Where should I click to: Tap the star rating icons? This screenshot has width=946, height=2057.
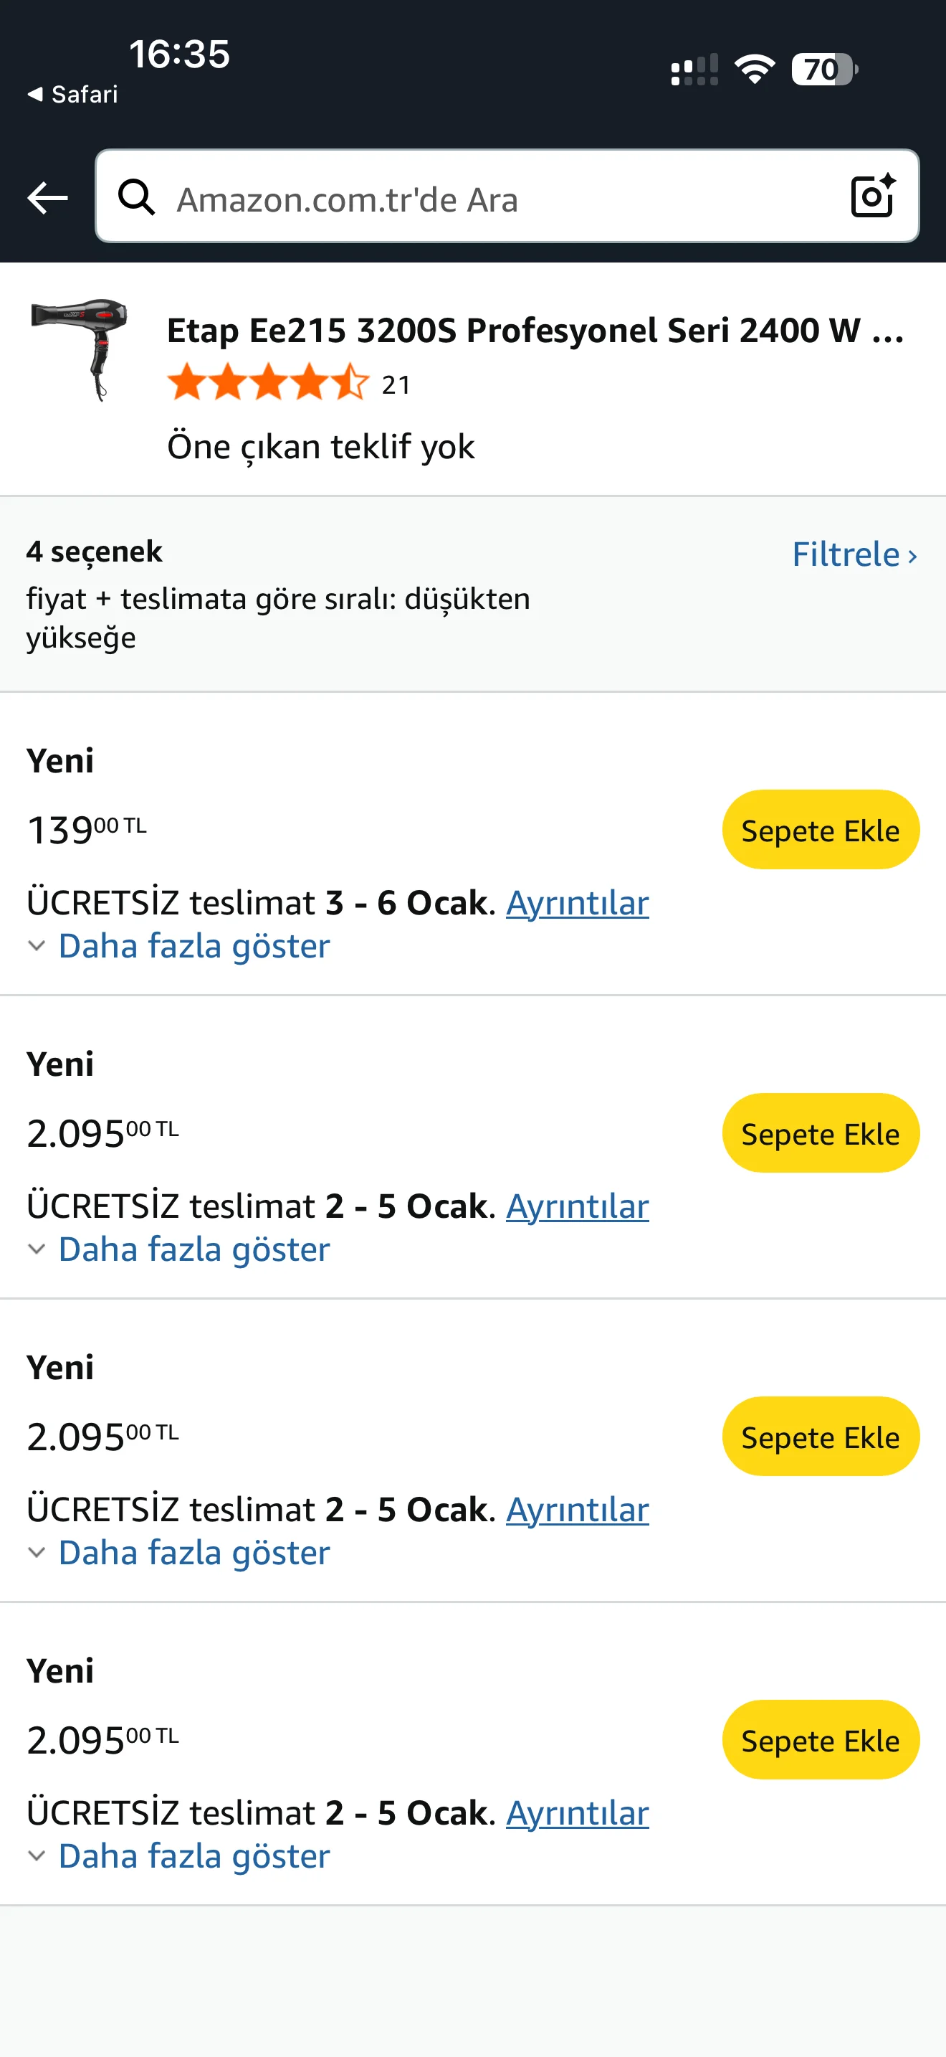point(267,382)
